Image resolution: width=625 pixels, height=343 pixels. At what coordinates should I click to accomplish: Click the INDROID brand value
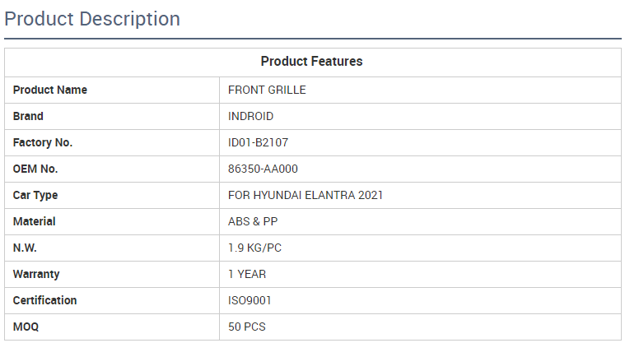(250, 116)
